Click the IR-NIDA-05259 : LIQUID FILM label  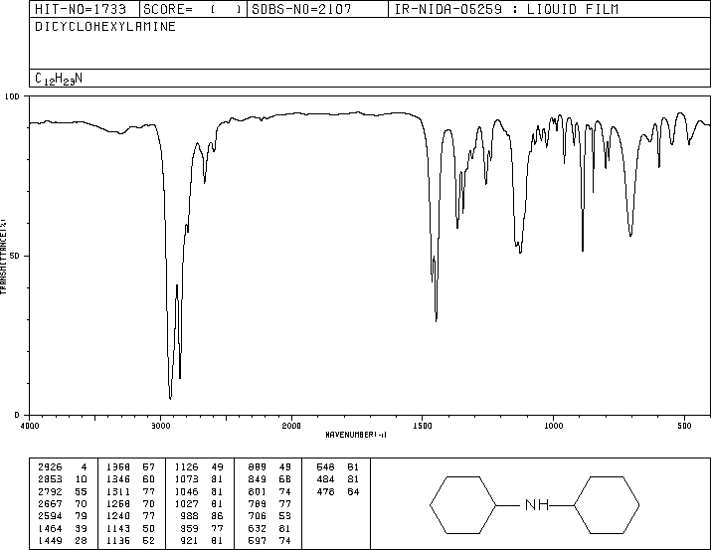[x=506, y=9]
